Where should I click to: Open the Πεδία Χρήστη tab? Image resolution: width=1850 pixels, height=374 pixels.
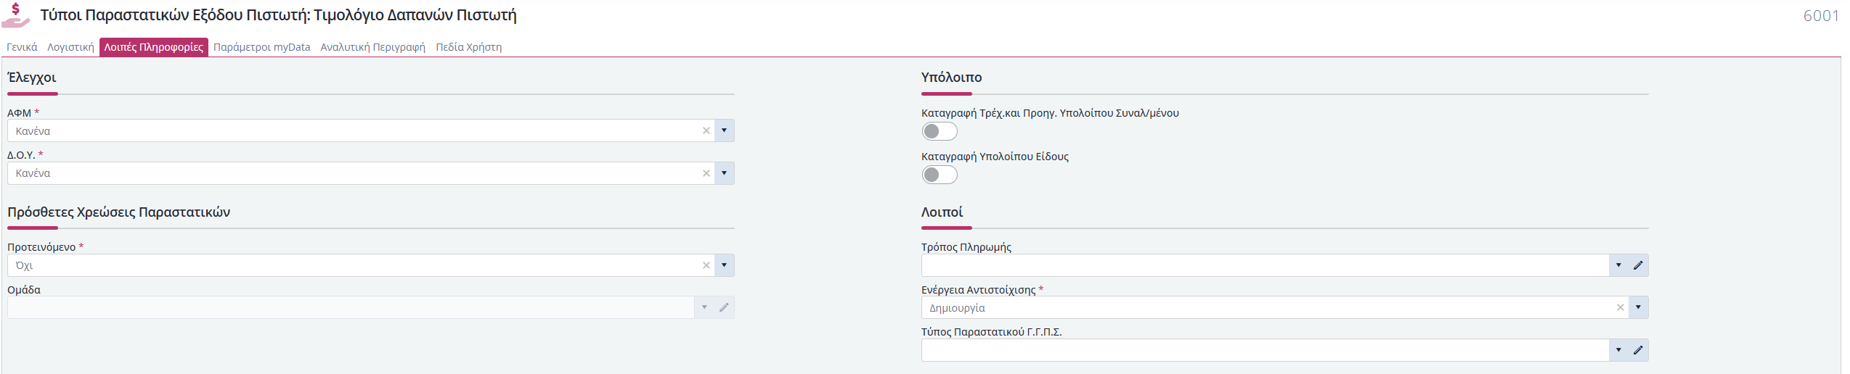[x=468, y=47]
